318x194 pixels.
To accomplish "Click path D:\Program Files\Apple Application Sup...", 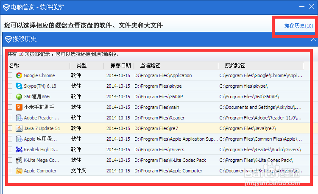I will [x=176, y=139].
